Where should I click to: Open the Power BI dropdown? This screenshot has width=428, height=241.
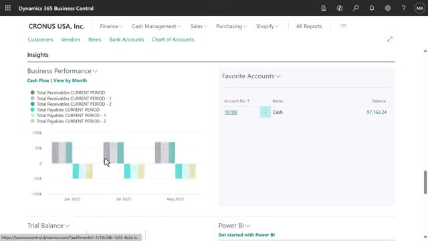pyautogui.click(x=234, y=226)
